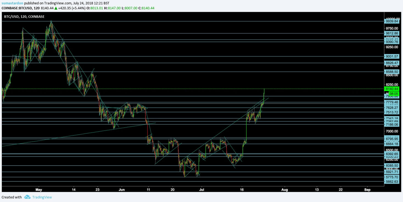Click the Jun label on time axis

[x=122, y=189]
